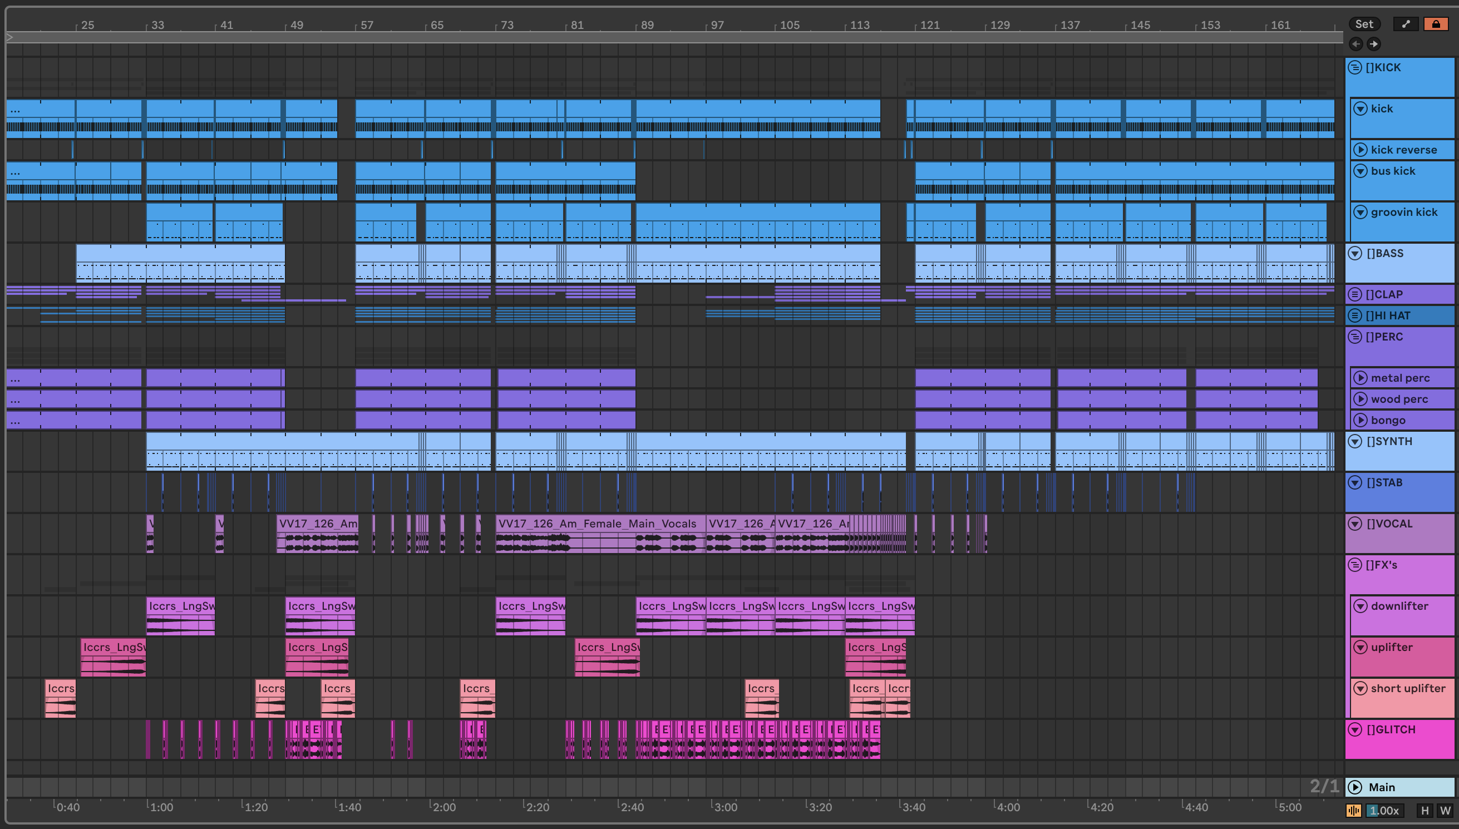Click bar 57 in the beat ruler

click(x=367, y=25)
